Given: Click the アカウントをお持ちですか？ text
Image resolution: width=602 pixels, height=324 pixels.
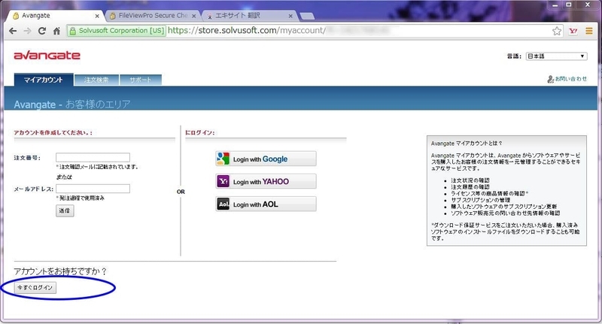Looking at the screenshot, I should click(60, 271).
